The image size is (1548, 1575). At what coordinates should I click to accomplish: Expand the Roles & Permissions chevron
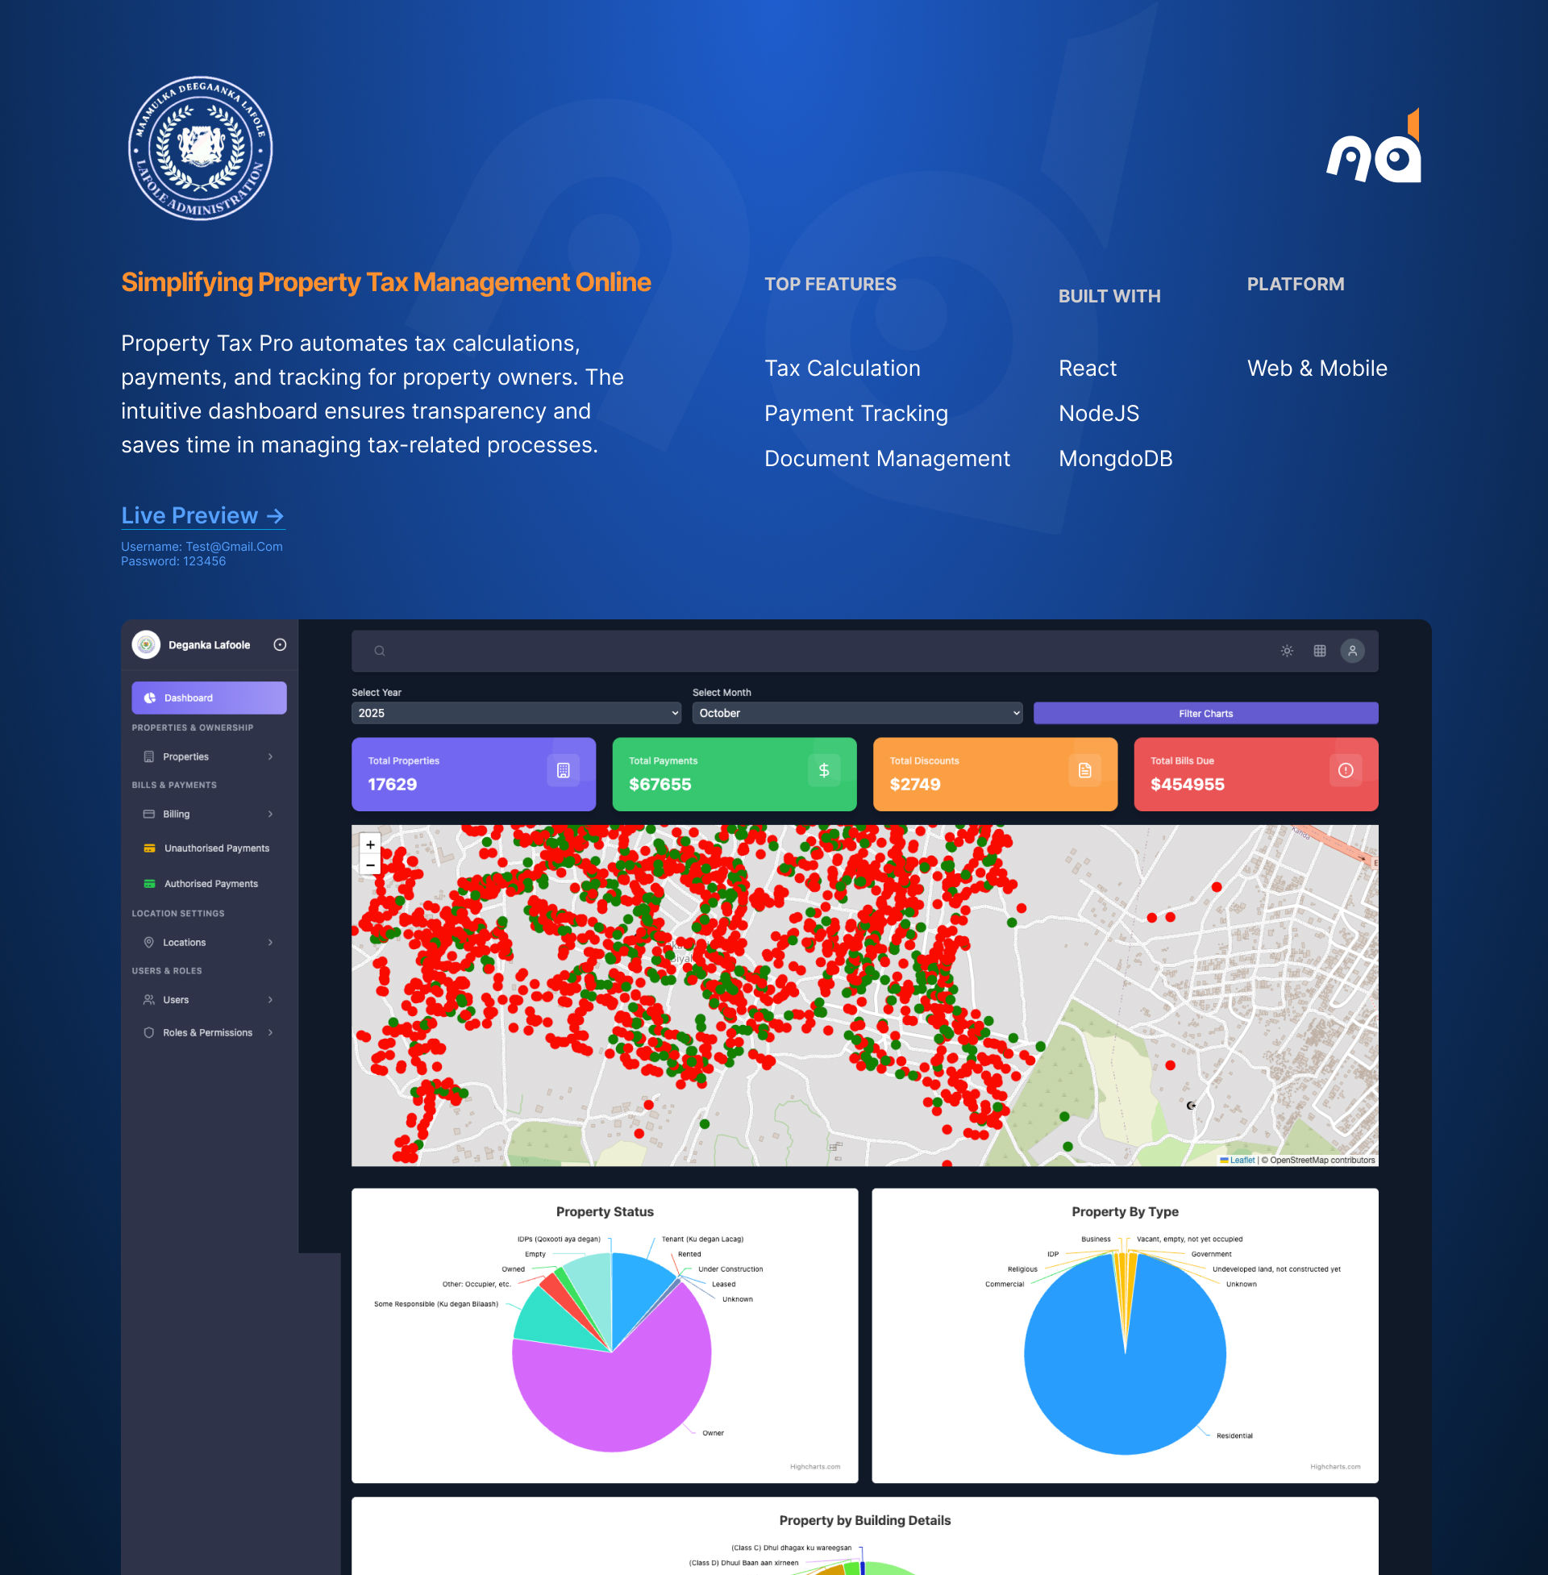pyautogui.click(x=270, y=1032)
